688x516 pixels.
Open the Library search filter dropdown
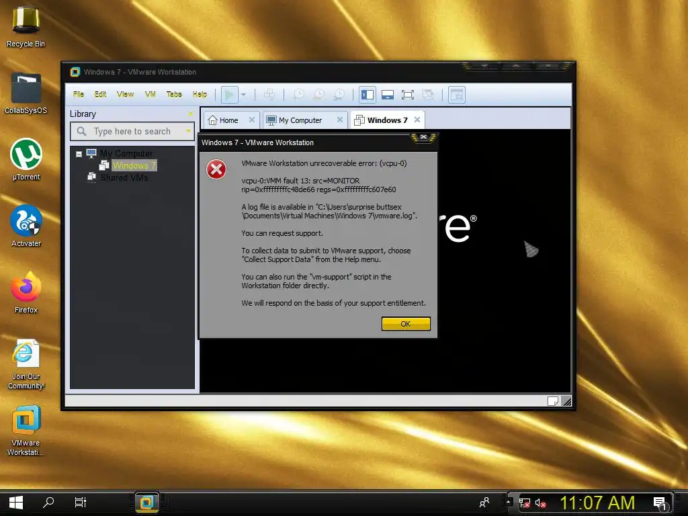(188, 131)
